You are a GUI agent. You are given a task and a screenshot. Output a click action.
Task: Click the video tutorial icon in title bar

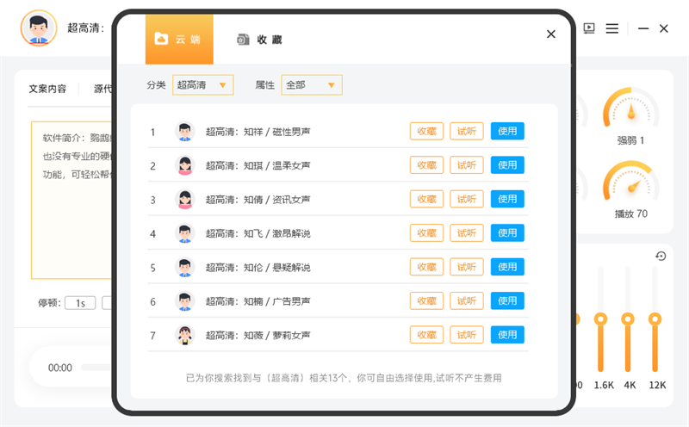(589, 28)
